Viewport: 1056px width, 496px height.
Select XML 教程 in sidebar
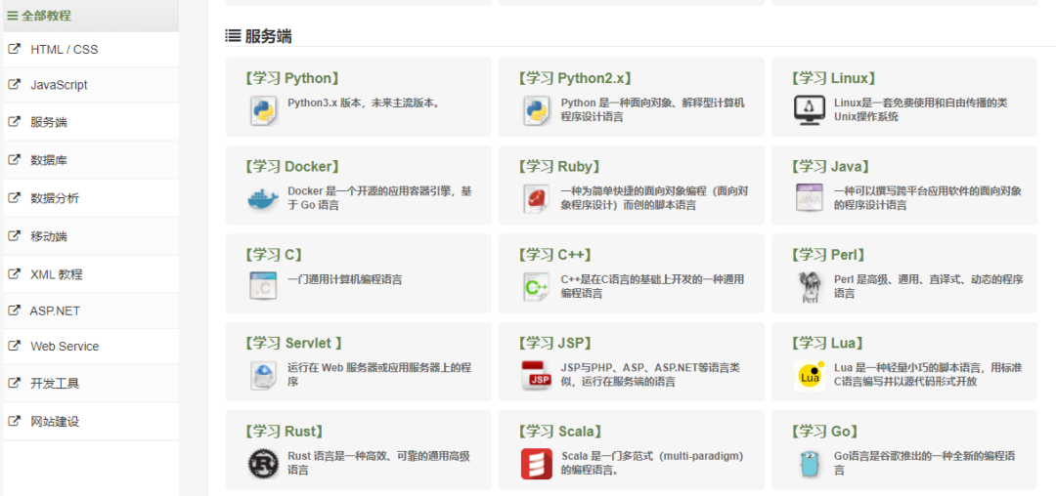coord(91,273)
